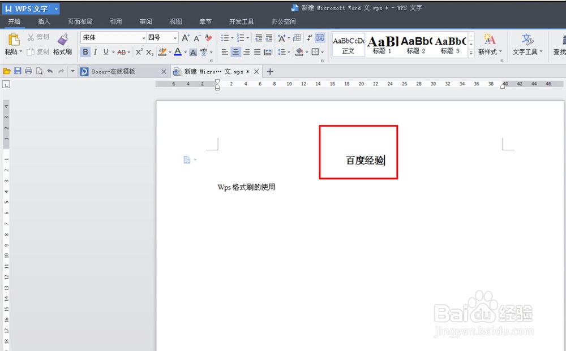The image size is (566, 351).
Task: Switch to the 页面布局 (Page Layout) tab
Action: tap(80, 21)
